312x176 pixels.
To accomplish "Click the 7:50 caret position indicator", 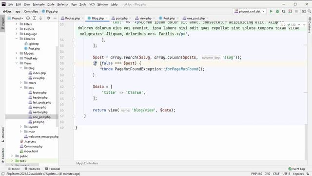I will [268, 174].
